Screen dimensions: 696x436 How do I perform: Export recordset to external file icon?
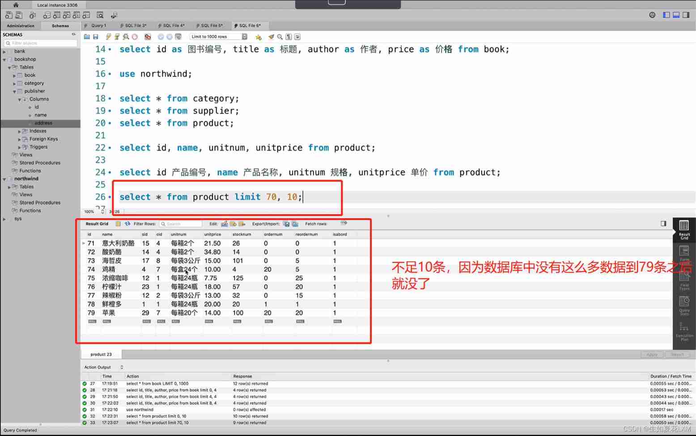(286, 224)
